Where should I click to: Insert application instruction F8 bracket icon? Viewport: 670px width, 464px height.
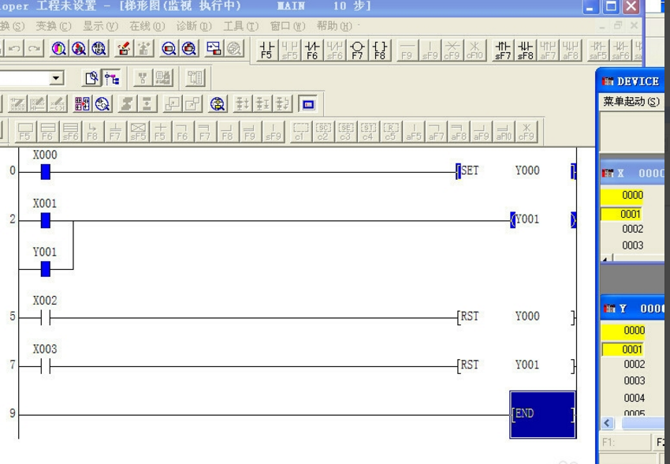[x=380, y=50]
